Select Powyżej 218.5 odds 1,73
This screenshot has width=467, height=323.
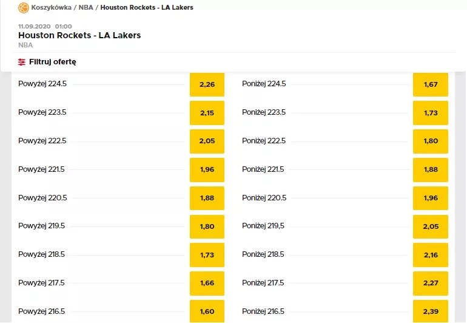(207, 255)
